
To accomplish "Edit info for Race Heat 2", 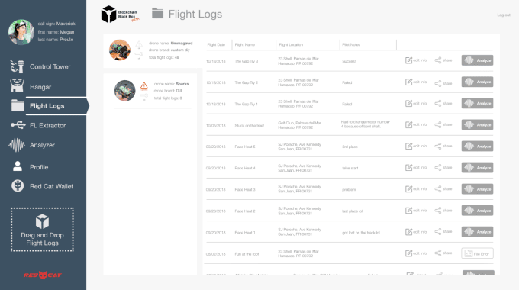I will pos(416,210).
